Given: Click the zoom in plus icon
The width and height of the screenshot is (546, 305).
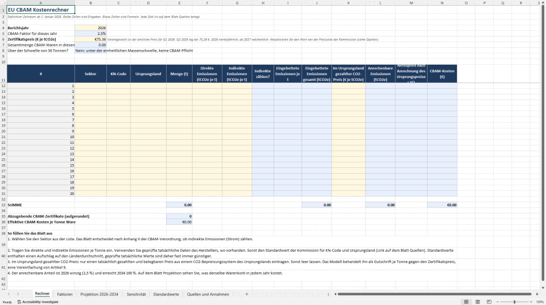Looking at the screenshot, I should point(531,302).
